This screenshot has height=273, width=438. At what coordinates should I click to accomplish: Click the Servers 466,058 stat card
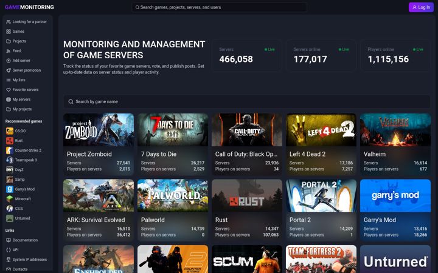coord(247,55)
